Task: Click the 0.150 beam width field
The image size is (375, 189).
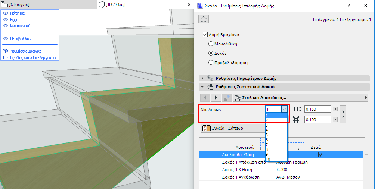Action: [x=318, y=109]
